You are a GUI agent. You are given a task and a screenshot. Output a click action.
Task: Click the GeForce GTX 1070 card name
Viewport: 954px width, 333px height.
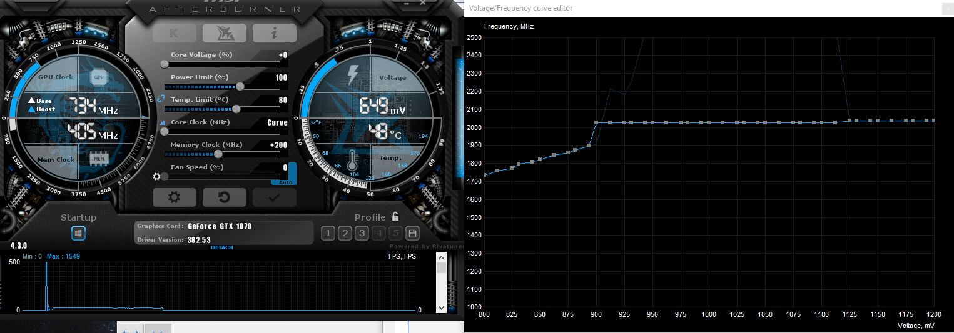(x=220, y=226)
